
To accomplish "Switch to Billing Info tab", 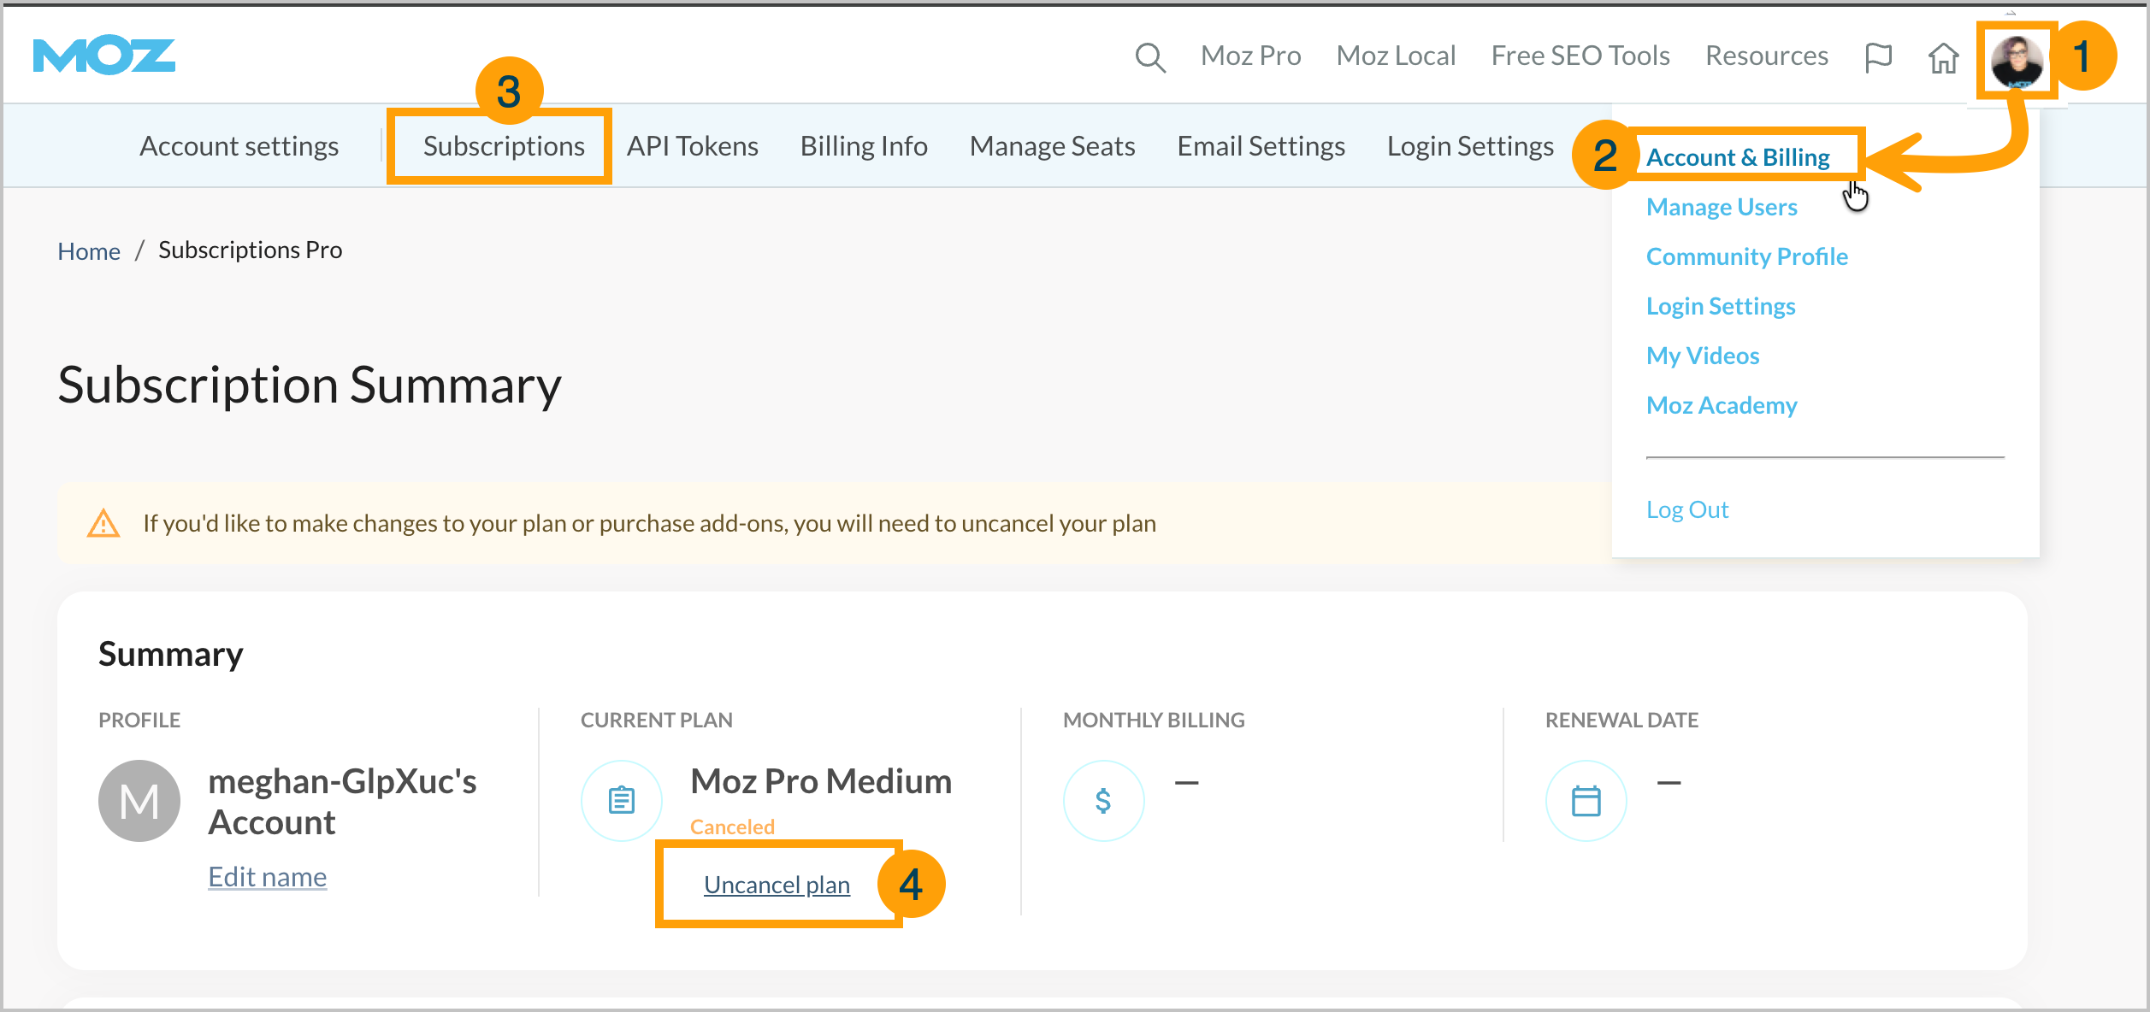I will tap(864, 146).
